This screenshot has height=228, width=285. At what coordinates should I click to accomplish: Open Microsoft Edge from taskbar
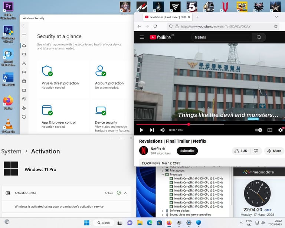pos(150,223)
